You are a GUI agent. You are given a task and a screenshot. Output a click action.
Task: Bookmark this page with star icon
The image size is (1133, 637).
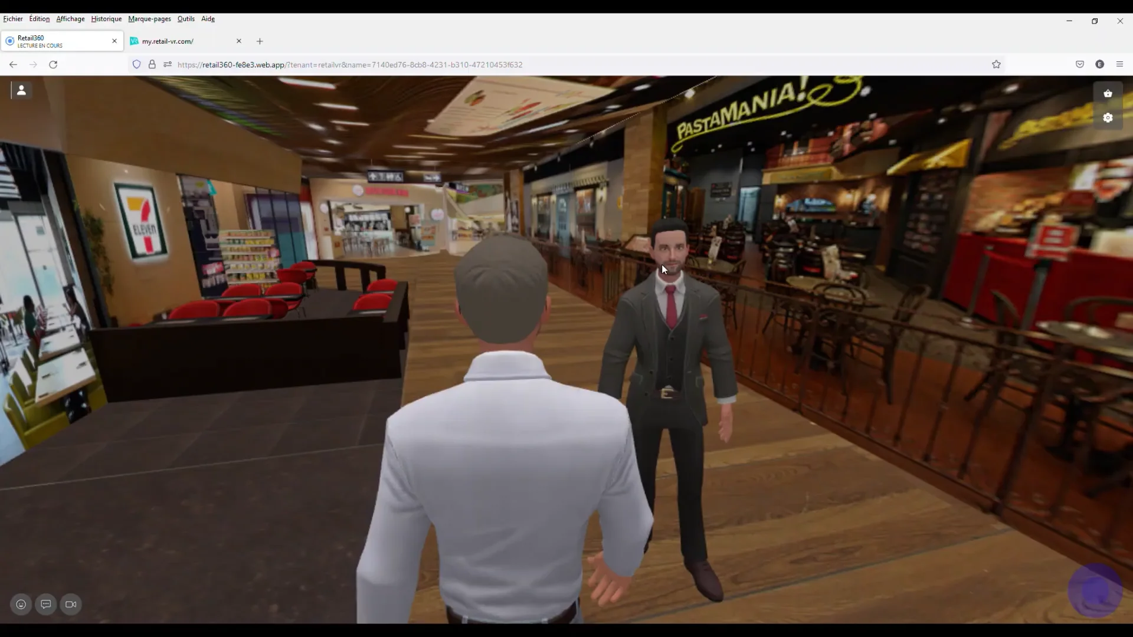point(996,64)
